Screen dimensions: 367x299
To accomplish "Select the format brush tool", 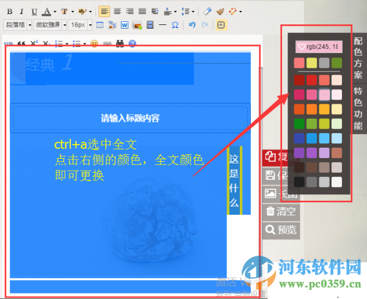I will click(220, 11).
